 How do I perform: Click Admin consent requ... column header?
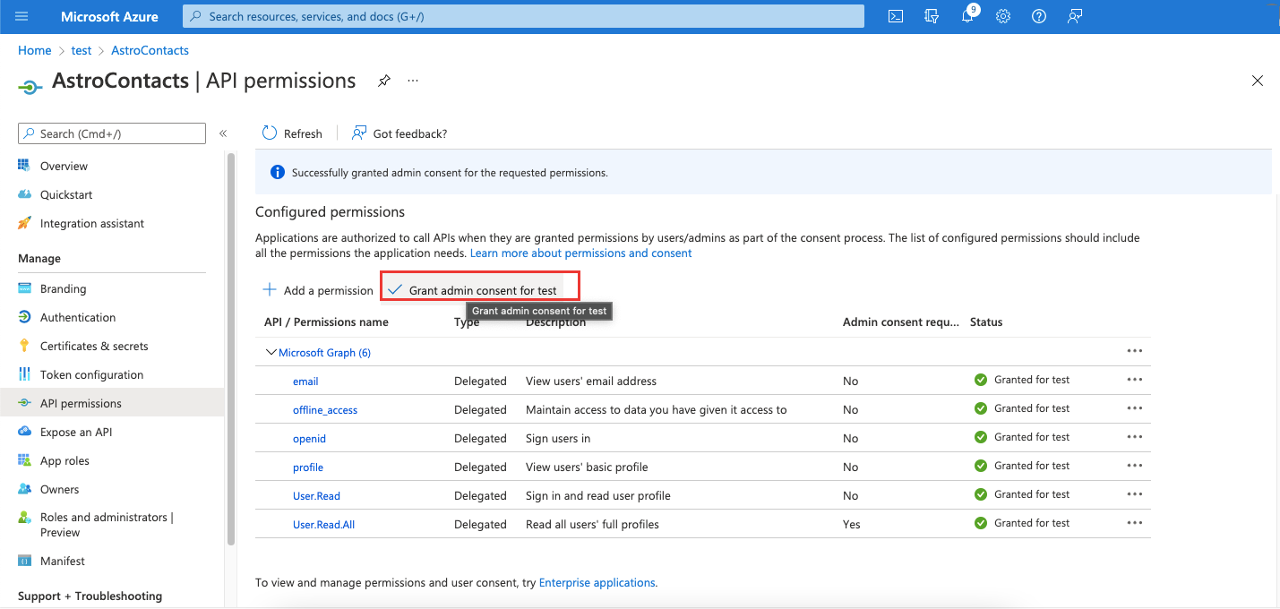click(x=901, y=322)
